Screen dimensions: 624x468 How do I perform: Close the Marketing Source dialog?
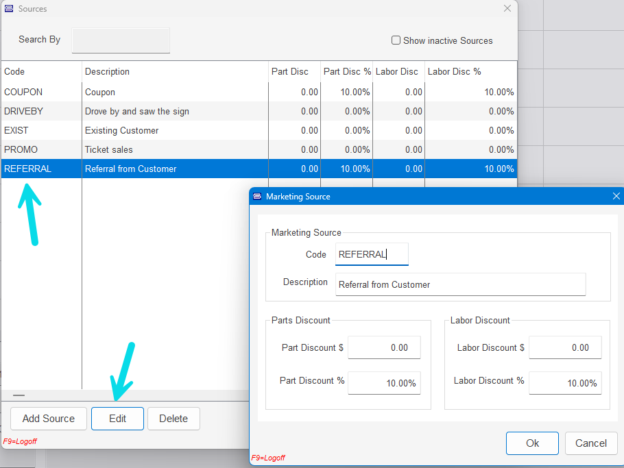point(615,197)
